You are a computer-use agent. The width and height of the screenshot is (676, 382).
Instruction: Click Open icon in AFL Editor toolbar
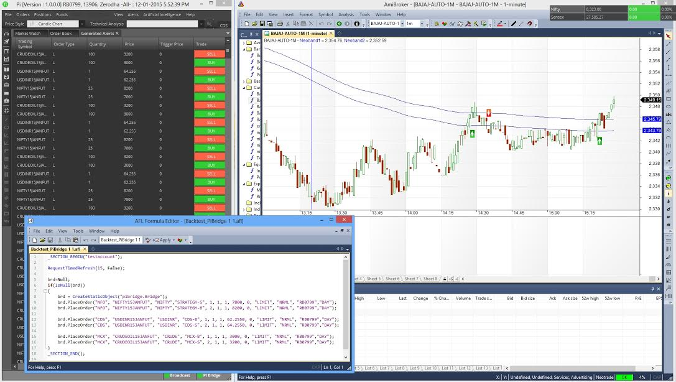[42, 240]
